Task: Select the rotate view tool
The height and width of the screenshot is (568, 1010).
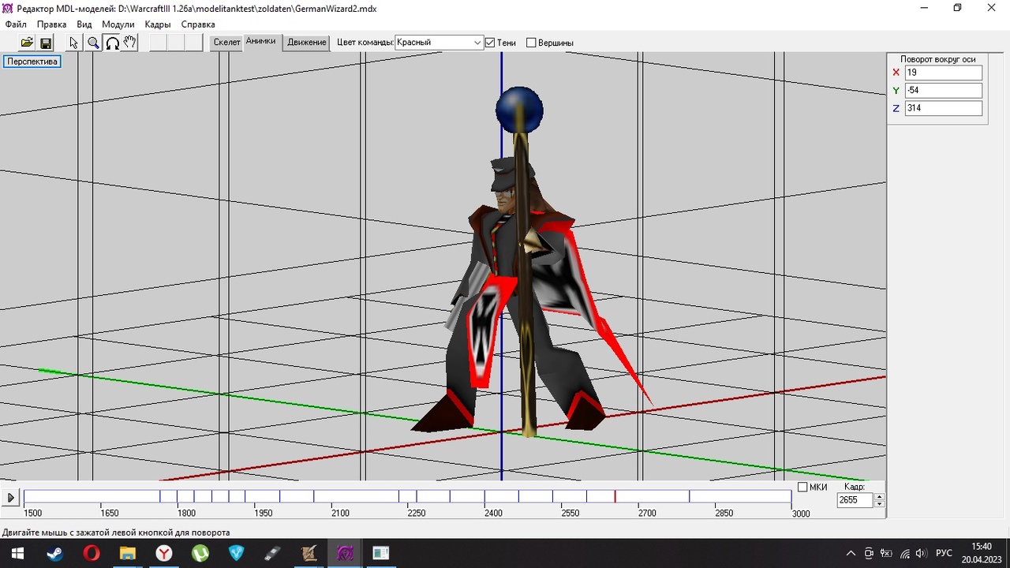Action: point(112,43)
